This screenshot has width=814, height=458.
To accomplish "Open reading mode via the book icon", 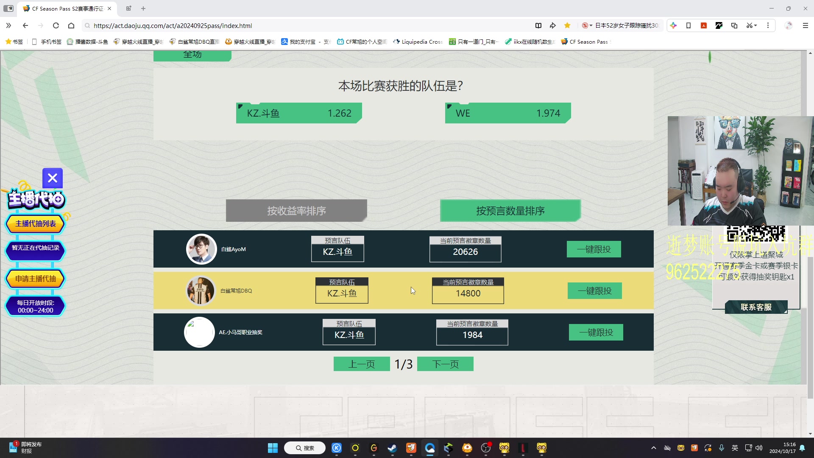I will click(x=538, y=25).
